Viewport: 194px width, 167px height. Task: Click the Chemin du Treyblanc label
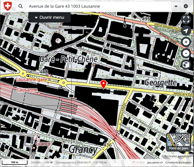tap(144, 149)
